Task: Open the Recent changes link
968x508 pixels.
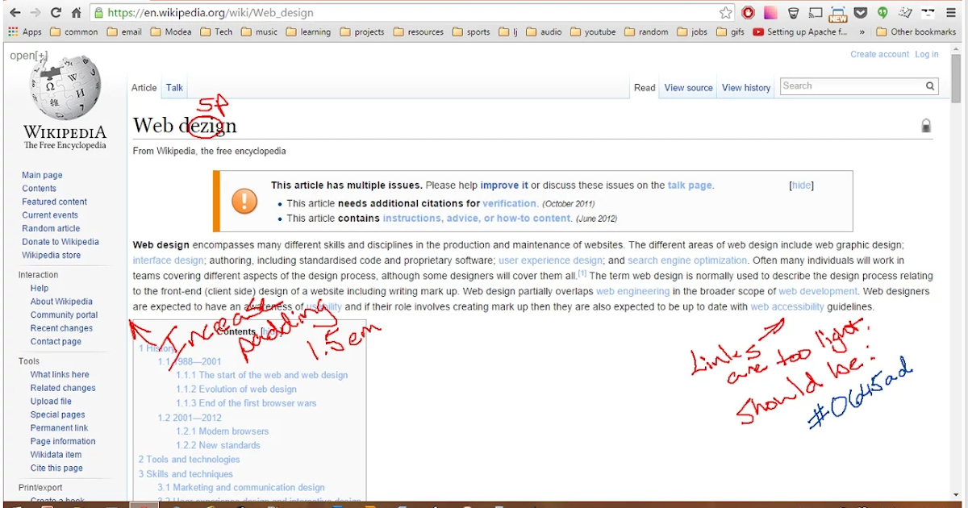Action: coord(61,328)
